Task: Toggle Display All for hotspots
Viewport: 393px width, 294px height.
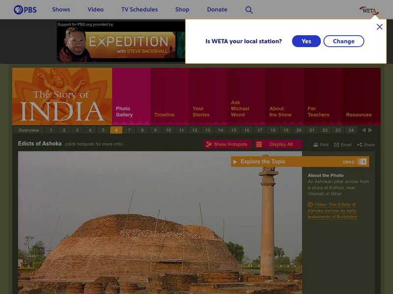Action: (x=280, y=145)
